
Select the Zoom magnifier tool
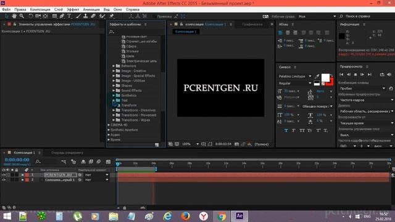(22, 16)
